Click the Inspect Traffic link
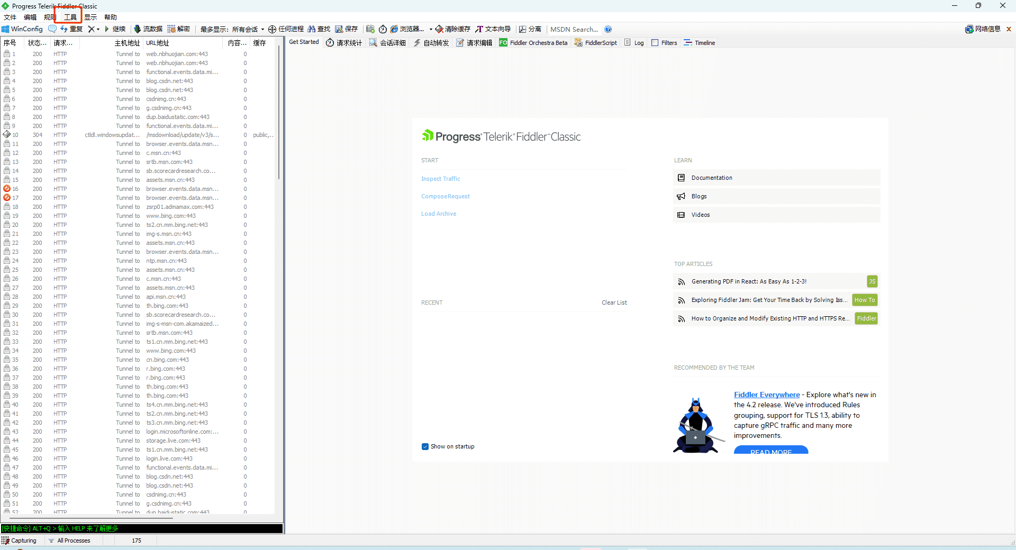 (x=440, y=179)
